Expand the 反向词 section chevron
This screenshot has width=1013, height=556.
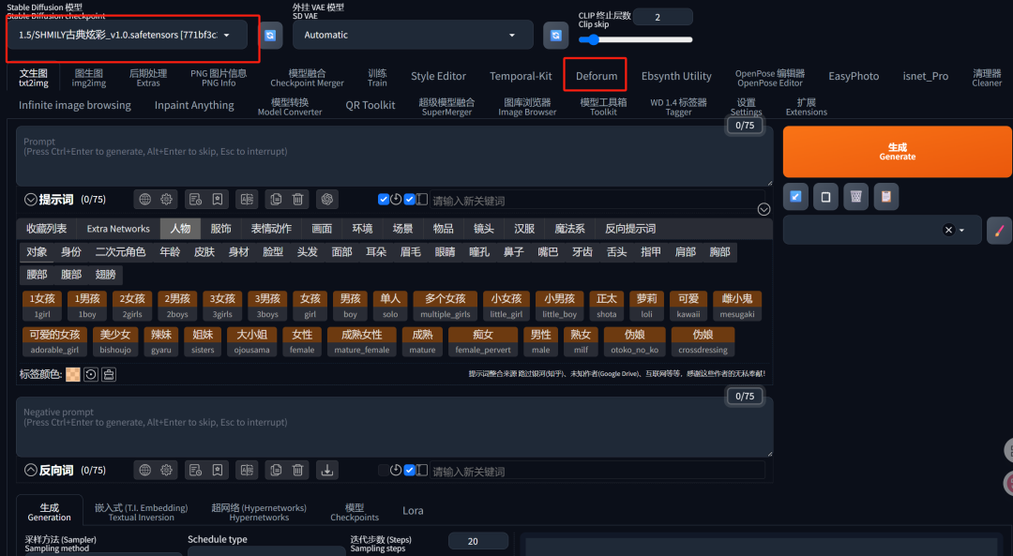pyautogui.click(x=30, y=470)
